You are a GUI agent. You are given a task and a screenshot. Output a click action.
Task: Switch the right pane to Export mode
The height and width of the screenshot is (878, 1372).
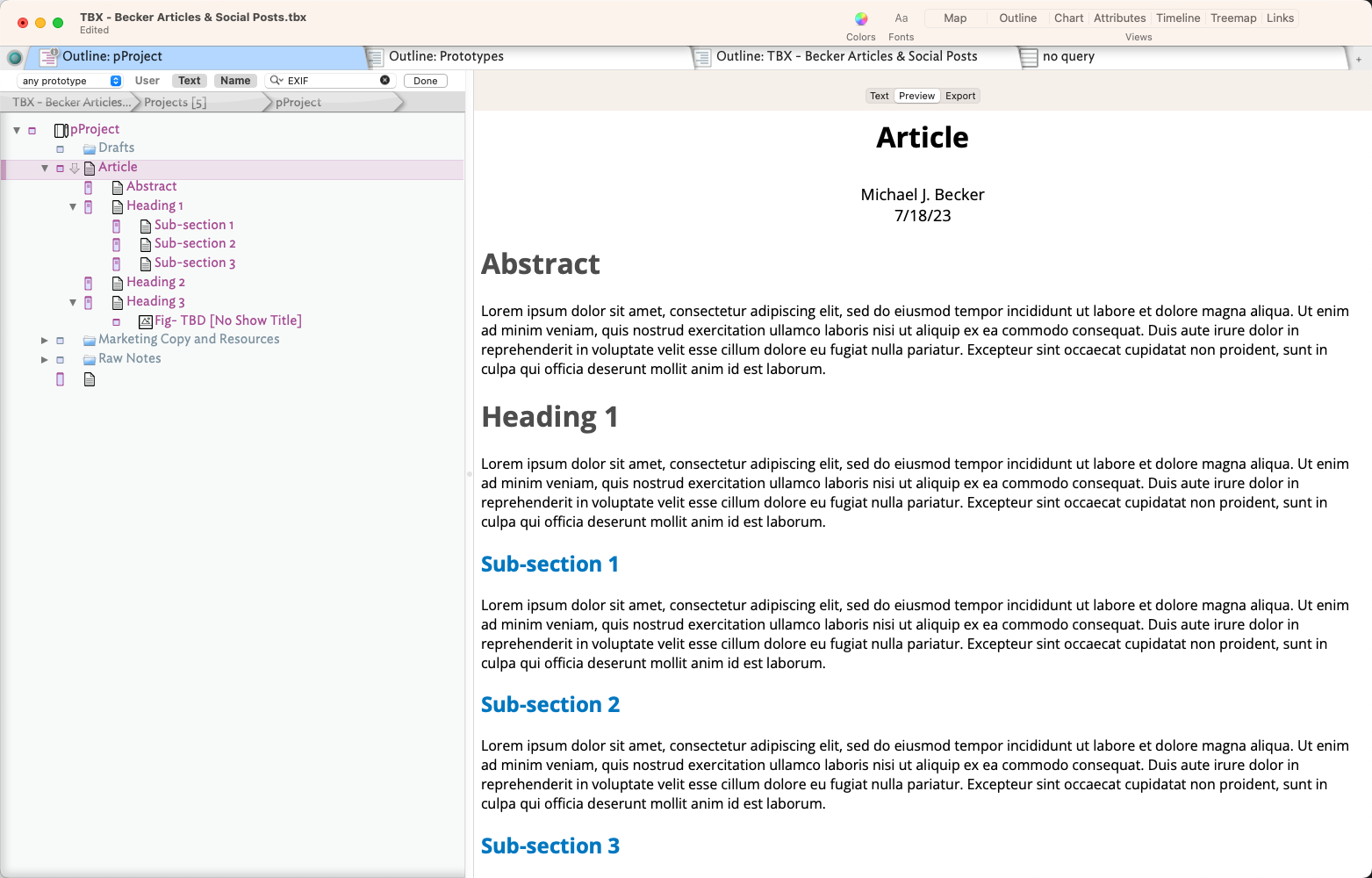pos(960,96)
